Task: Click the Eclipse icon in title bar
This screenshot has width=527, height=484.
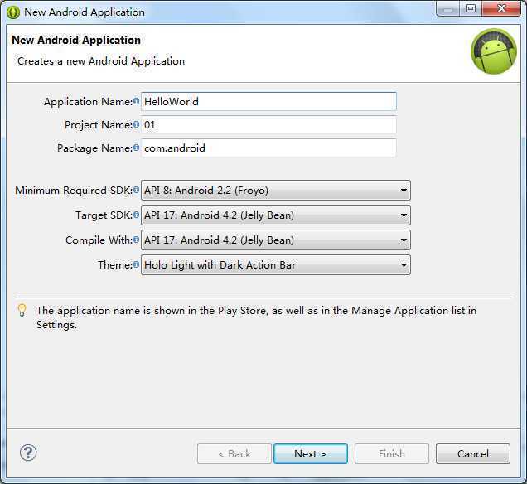Action: tap(13, 12)
